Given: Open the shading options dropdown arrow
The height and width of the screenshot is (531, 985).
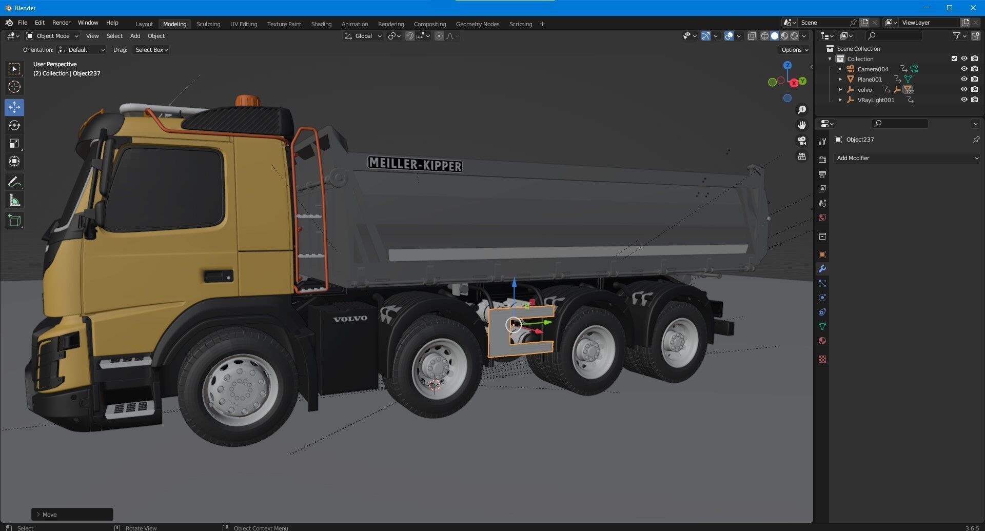Looking at the screenshot, I should (x=804, y=36).
